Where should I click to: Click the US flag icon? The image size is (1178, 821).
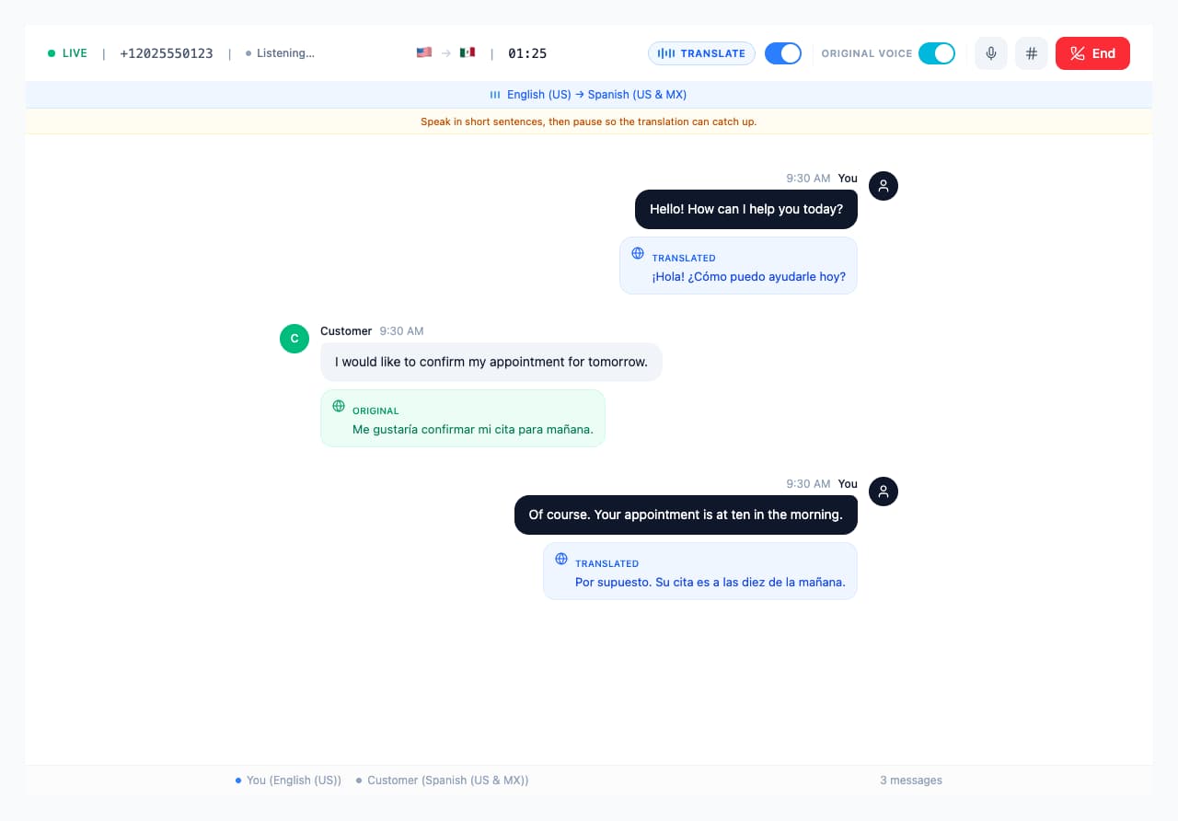pos(424,52)
